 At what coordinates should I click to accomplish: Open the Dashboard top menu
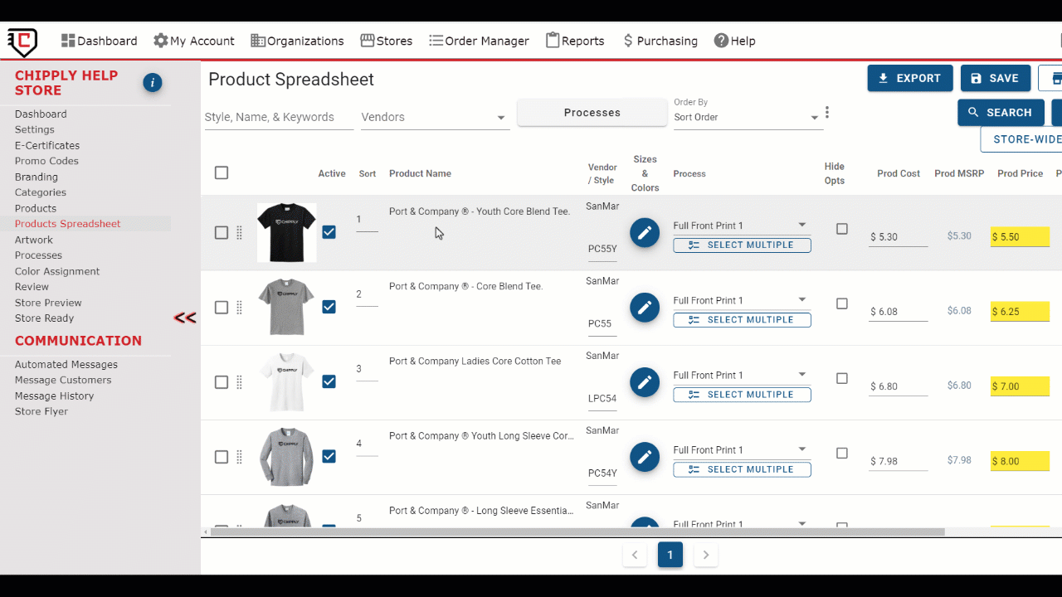[x=99, y=41]
